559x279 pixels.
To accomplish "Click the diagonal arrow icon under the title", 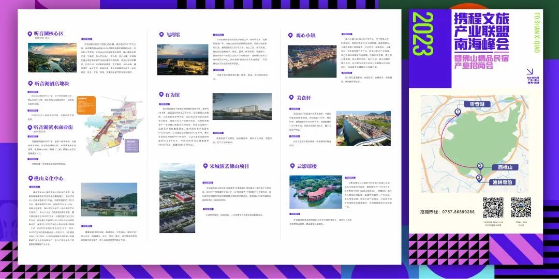I will coord(529,73).
